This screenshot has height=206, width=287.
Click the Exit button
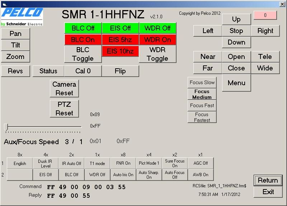pyautogui.click(x=268, y=192)
